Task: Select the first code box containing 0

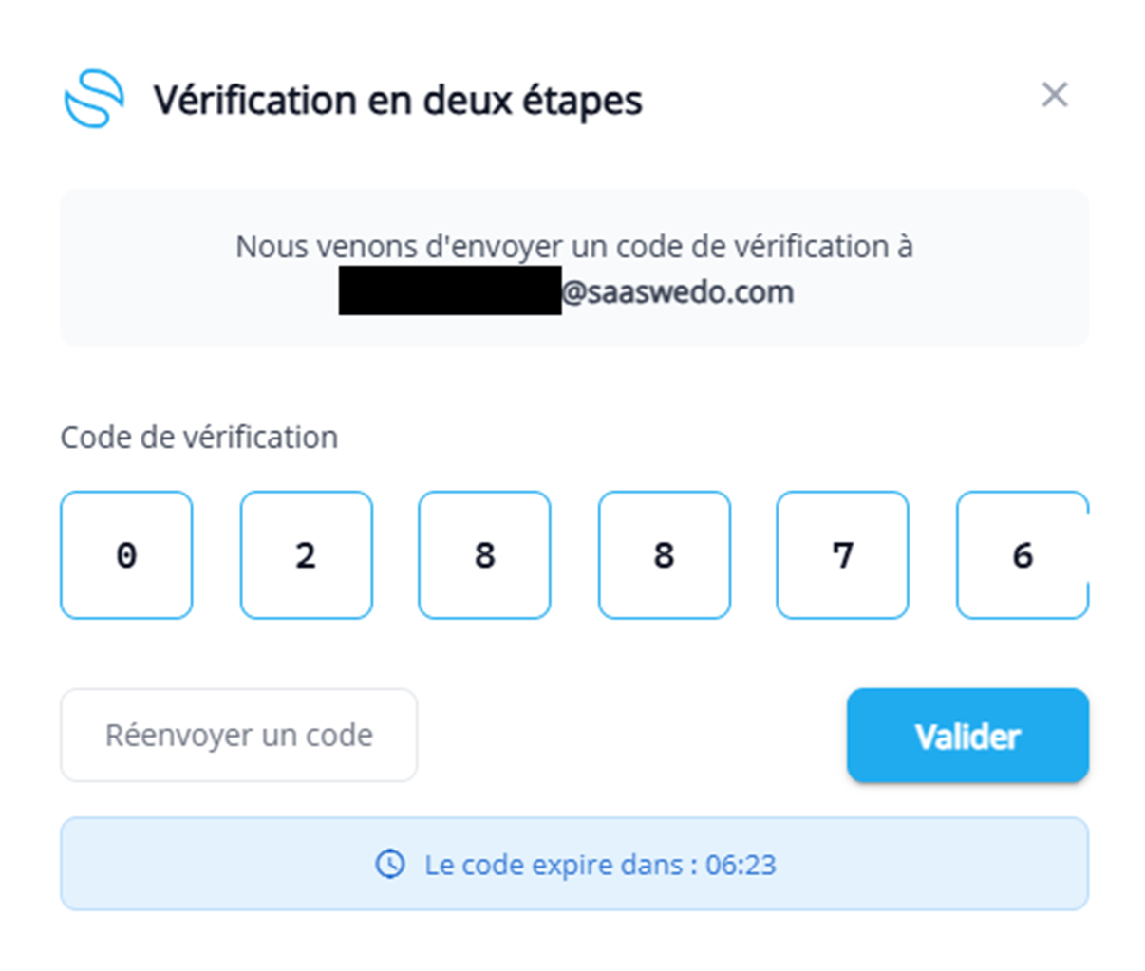Action: [126, 555]
